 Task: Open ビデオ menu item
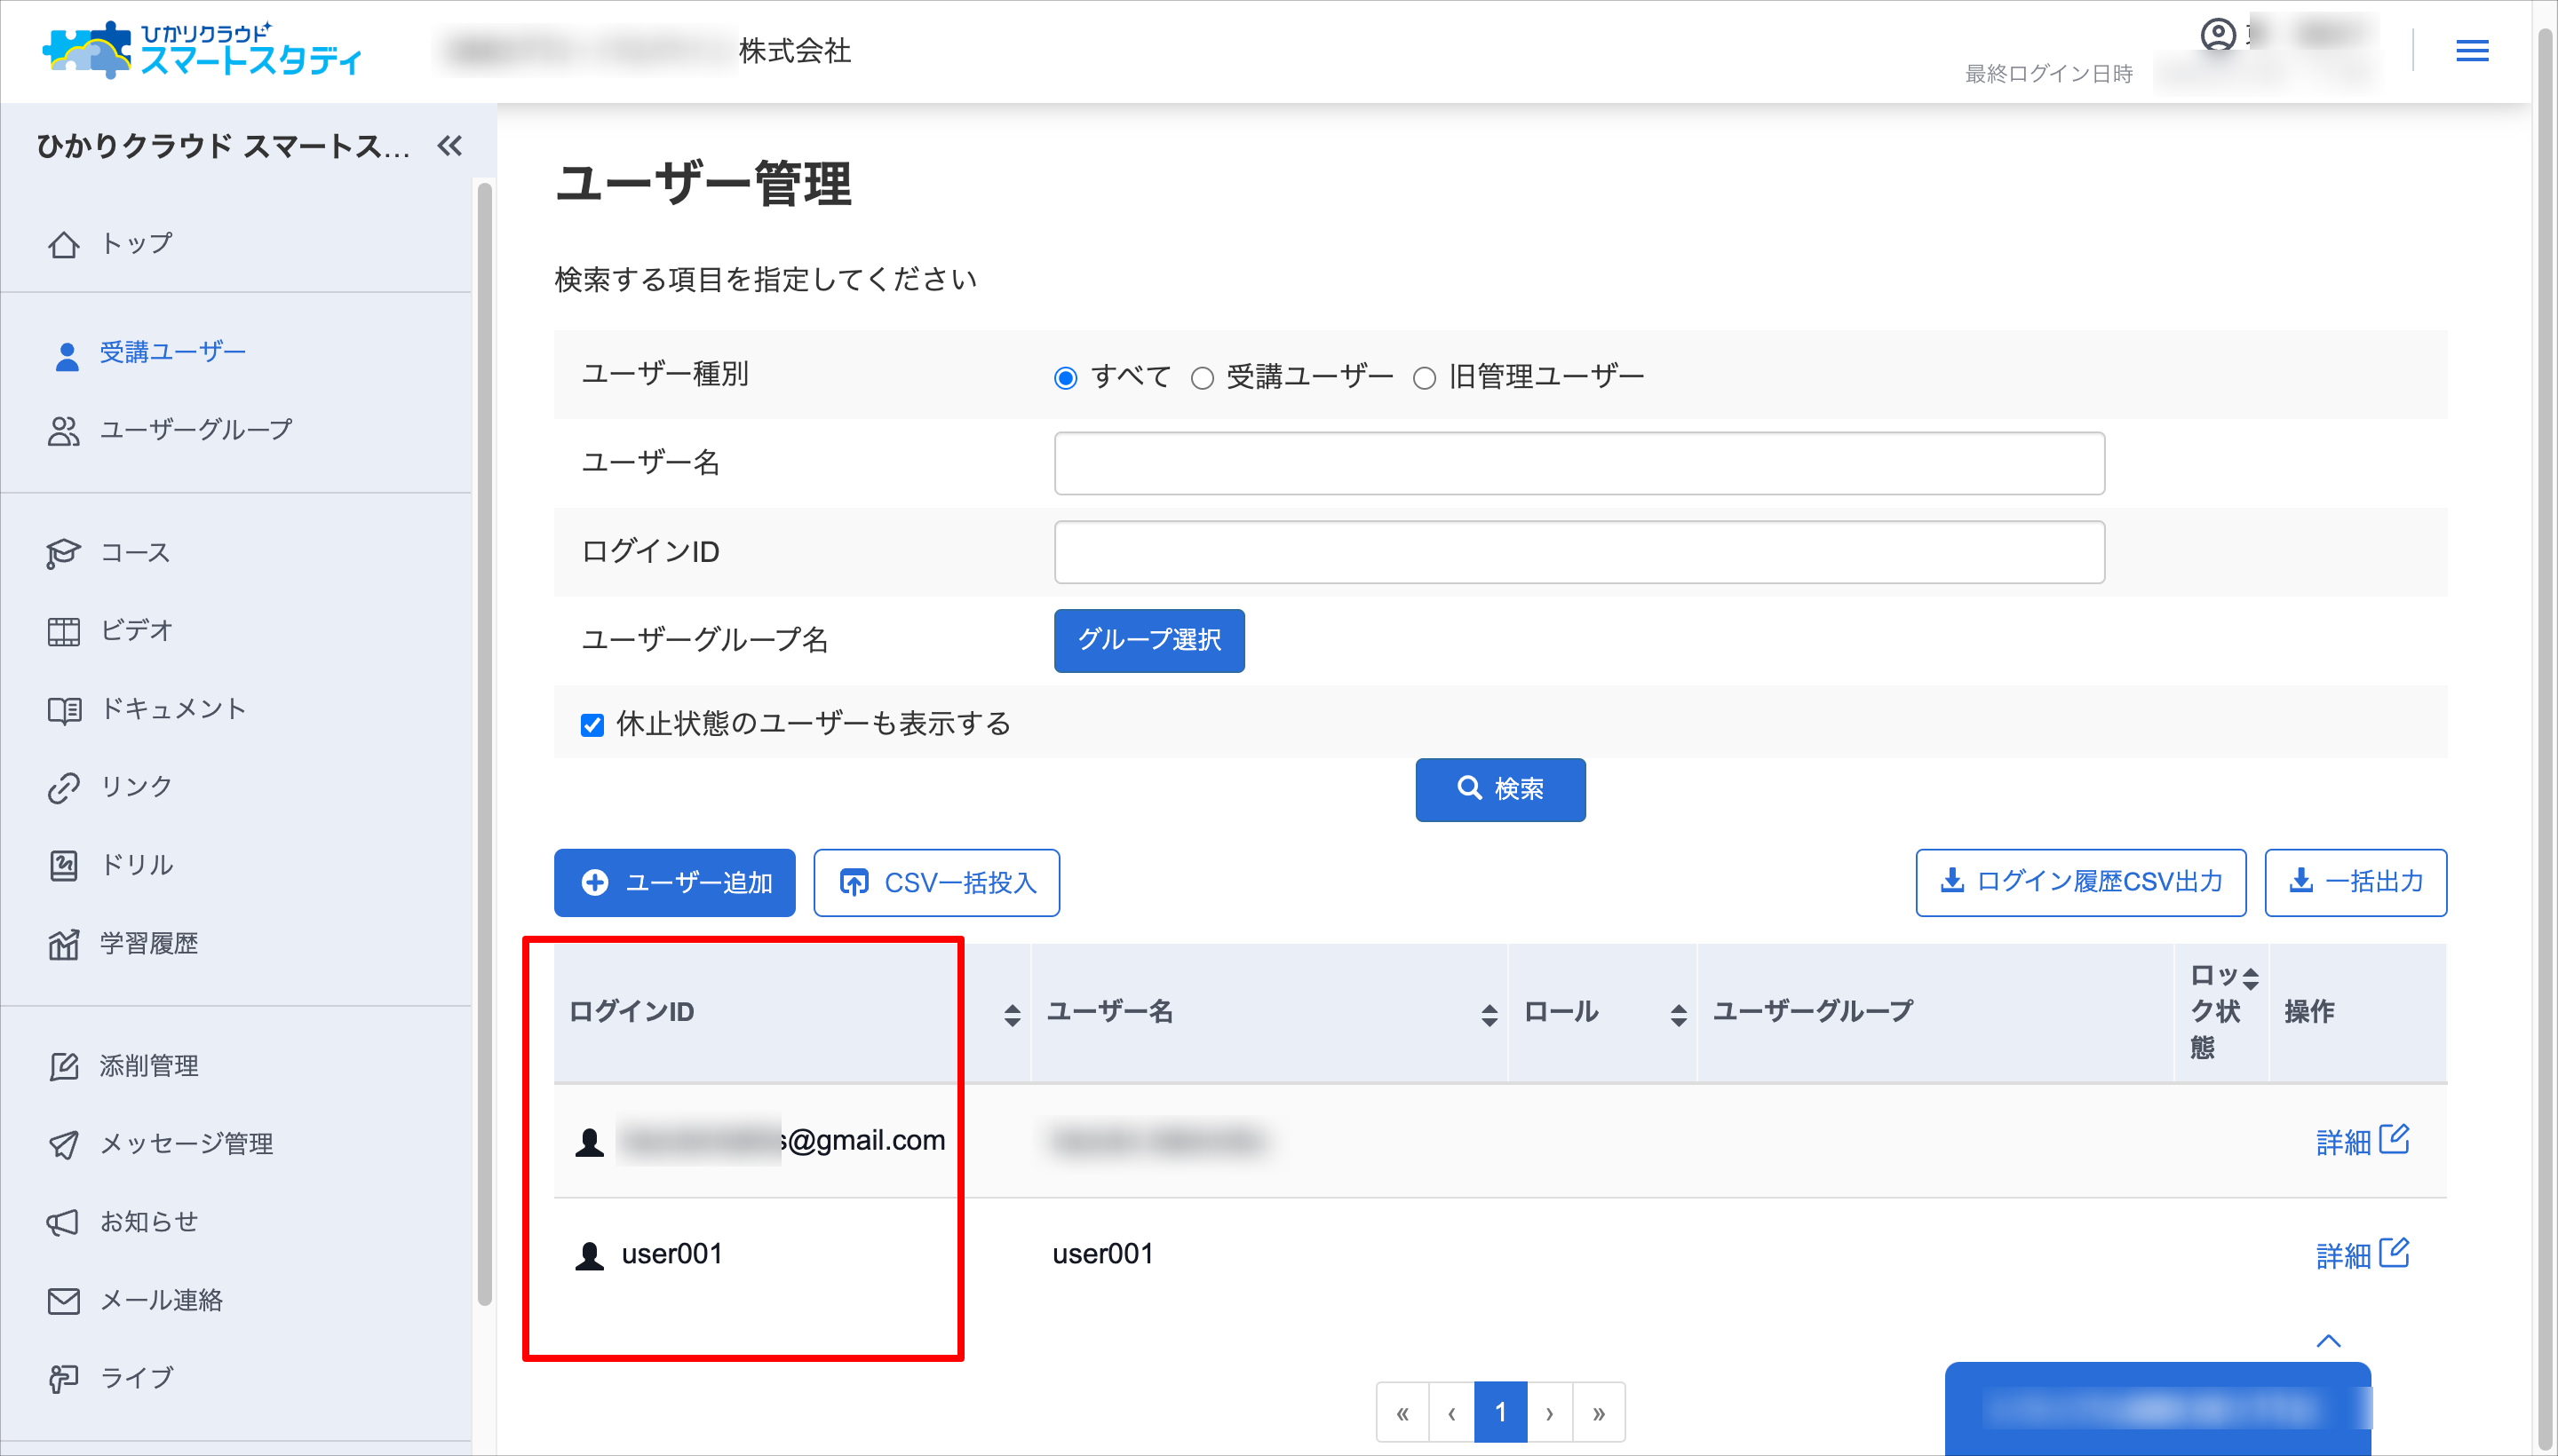[x=136, y=630]
